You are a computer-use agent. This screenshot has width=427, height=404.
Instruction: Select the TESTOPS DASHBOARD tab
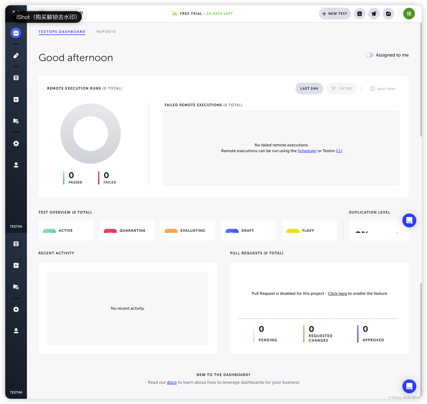tap(62, 31)
